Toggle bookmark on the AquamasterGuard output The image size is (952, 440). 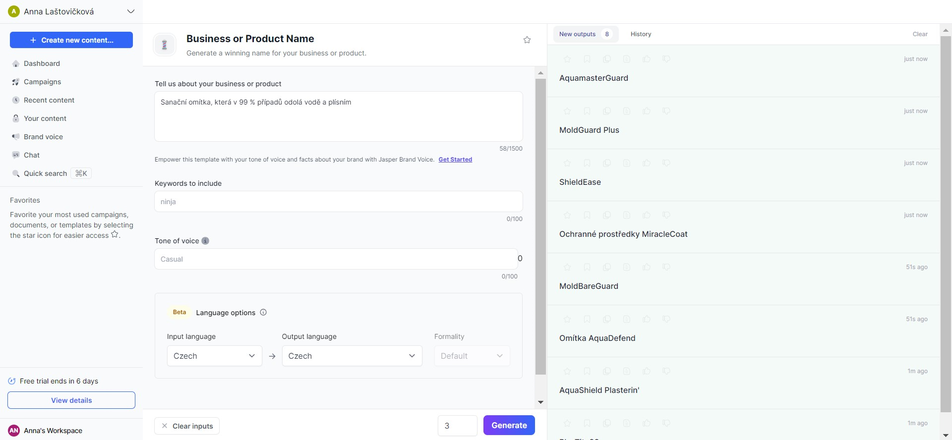point(587,59)
